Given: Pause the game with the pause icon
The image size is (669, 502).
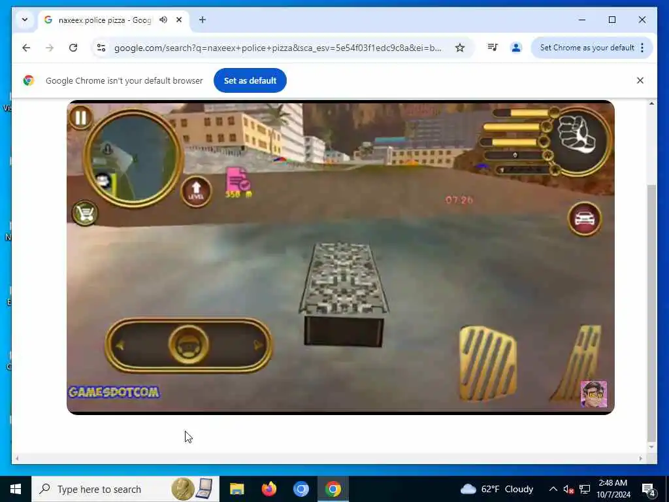Looking at the screenshot, I should [x=80, y=117].
